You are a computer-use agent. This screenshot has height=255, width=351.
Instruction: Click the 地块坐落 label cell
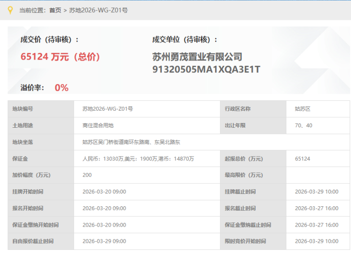pos(41,142)
